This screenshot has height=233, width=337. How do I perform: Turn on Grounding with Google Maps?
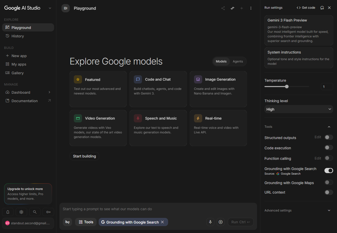pyautogui.click(x=329, y=182)
